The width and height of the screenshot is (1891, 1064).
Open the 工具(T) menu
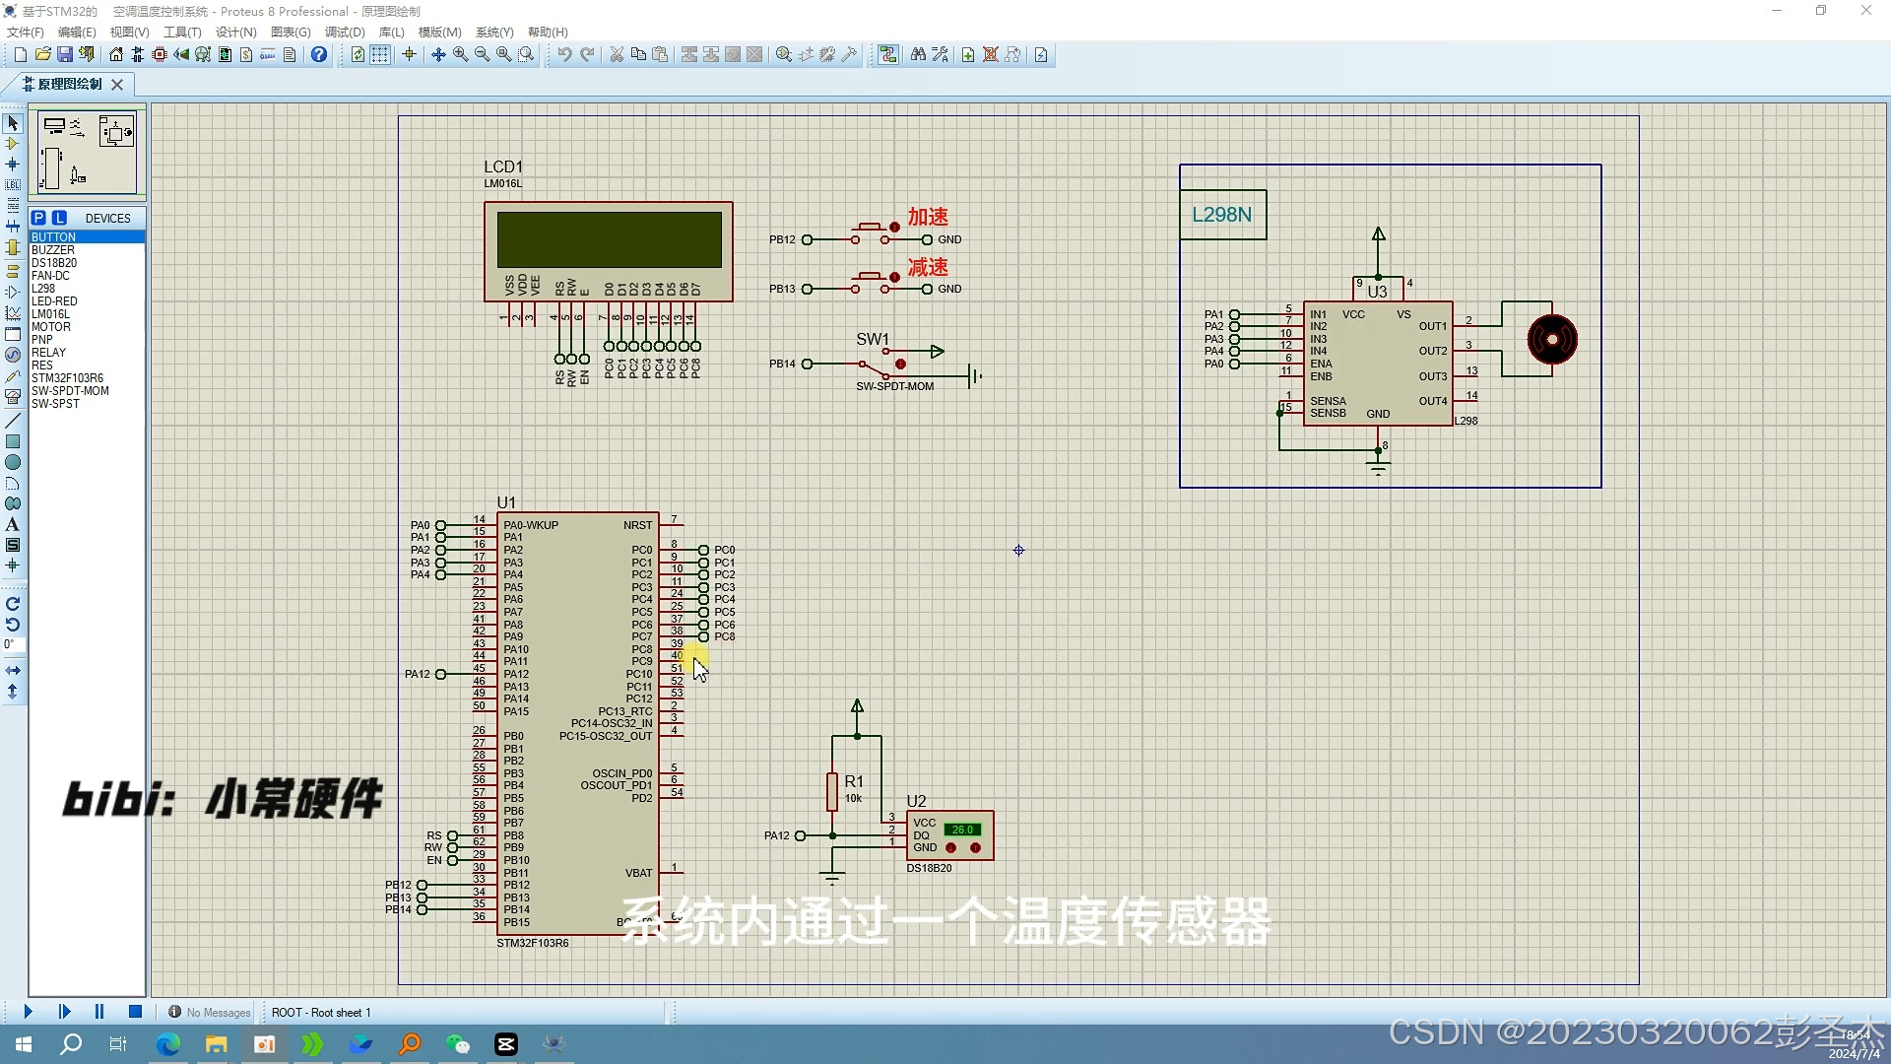click(x=182, y=33)
